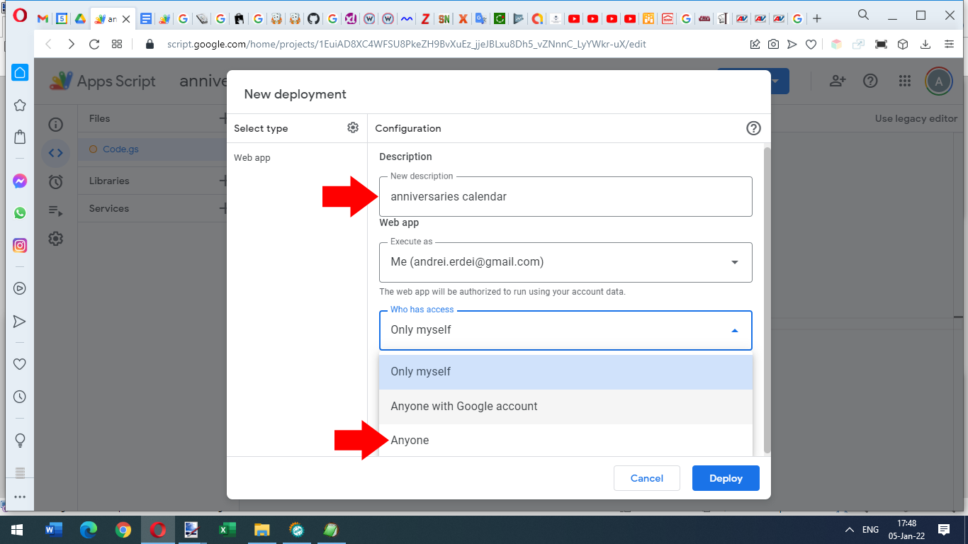Open the Google apps grid icon
The height and width of the screenshot is (544, 968).
[x=904, y=81]
